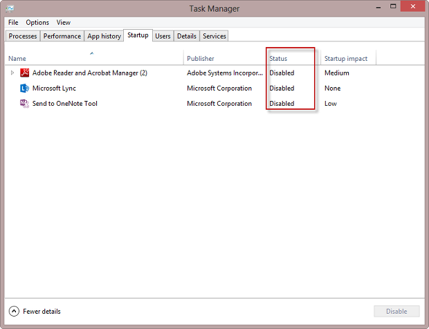The height and width of the screenshot is (329, 429).
Task: Select the Microsoft Lync entry
Action: pos(214,88)
